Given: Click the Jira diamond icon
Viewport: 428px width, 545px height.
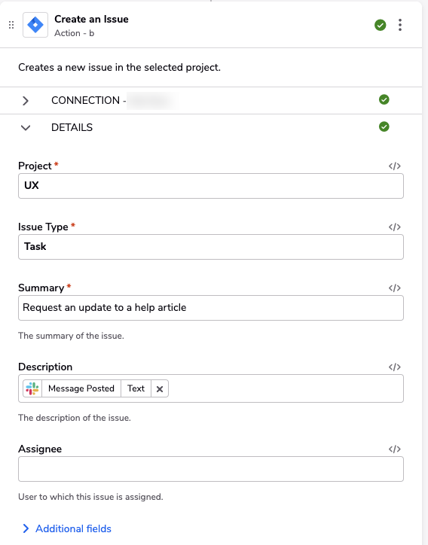Looking at the screenshot, I should 35,25.
